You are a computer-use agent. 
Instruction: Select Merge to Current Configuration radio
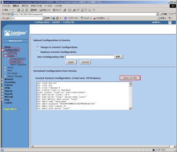point(38,47)
